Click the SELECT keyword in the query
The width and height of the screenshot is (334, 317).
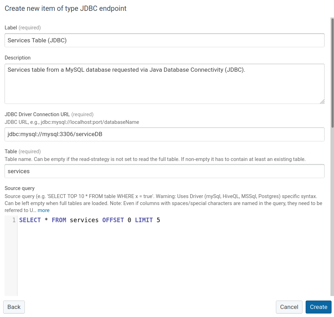pos(30,220)
